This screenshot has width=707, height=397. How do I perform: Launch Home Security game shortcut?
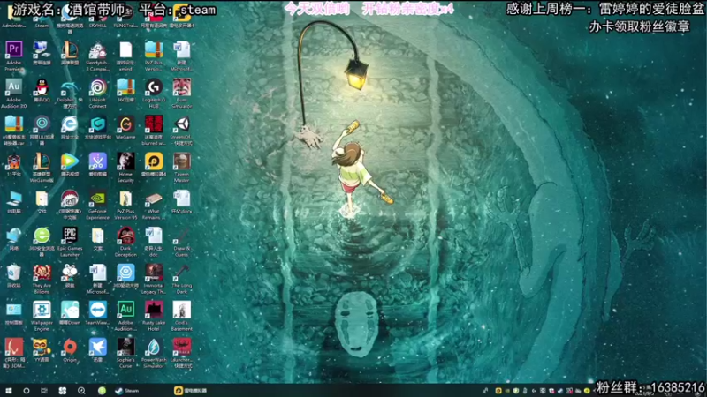pyautogui.click(x=125, y=167)
